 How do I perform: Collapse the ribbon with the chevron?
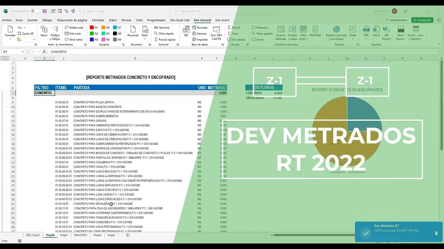pos(439,44)
